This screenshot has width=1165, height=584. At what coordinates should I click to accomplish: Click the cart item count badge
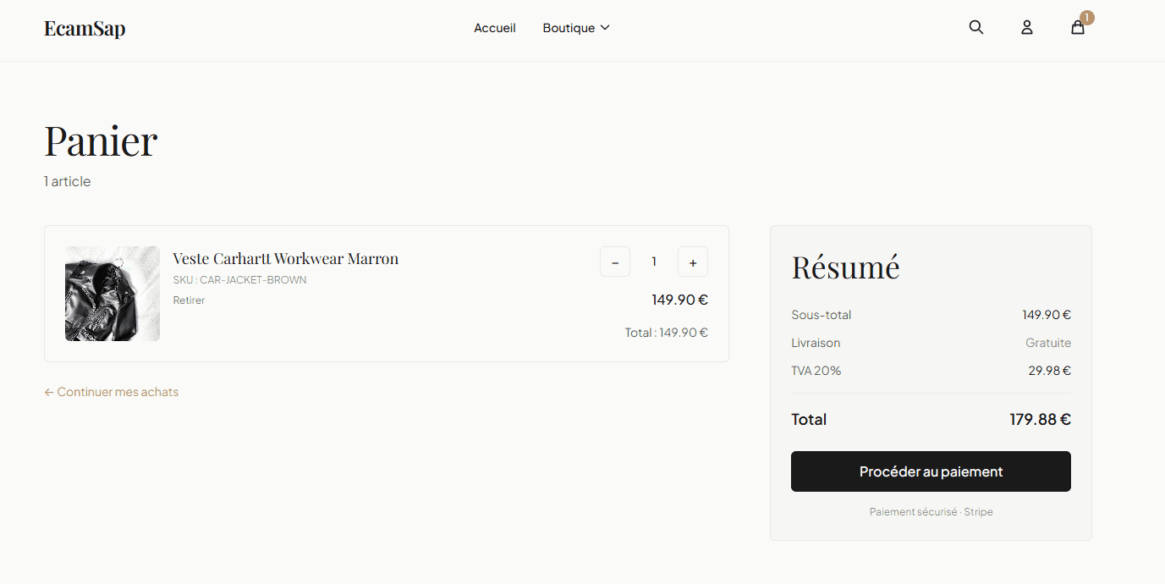[1087, 17]
